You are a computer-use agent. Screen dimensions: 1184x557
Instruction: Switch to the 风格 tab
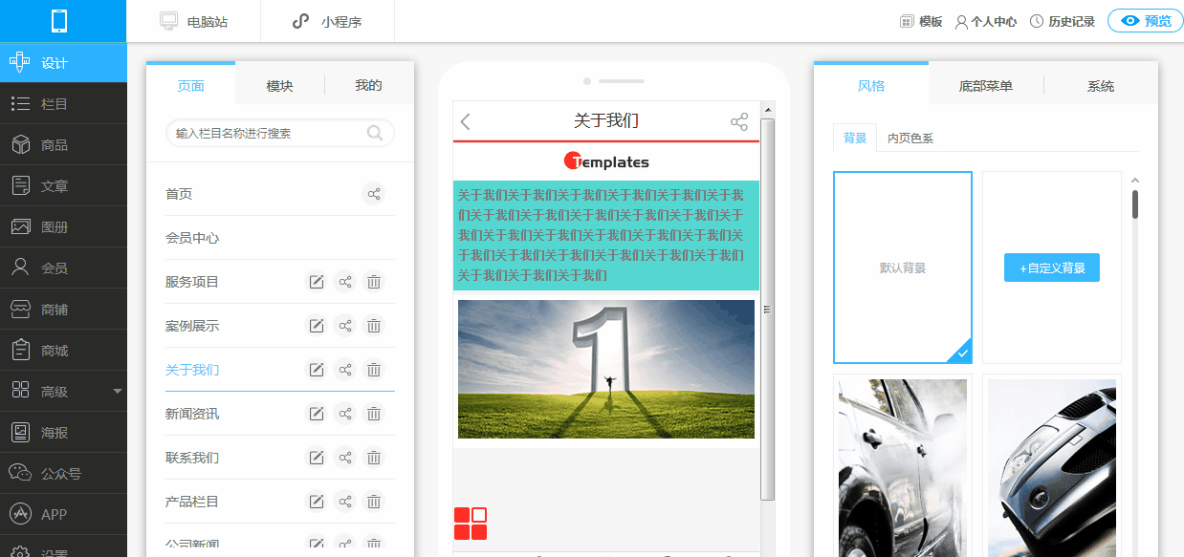pos(871,85)
